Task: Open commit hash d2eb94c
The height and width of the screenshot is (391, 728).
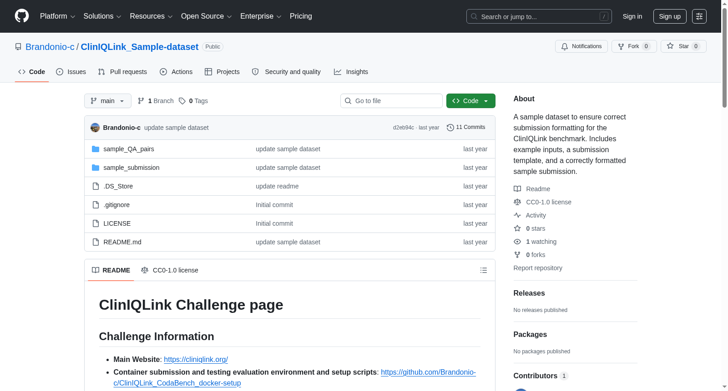Action: (404, 128)
